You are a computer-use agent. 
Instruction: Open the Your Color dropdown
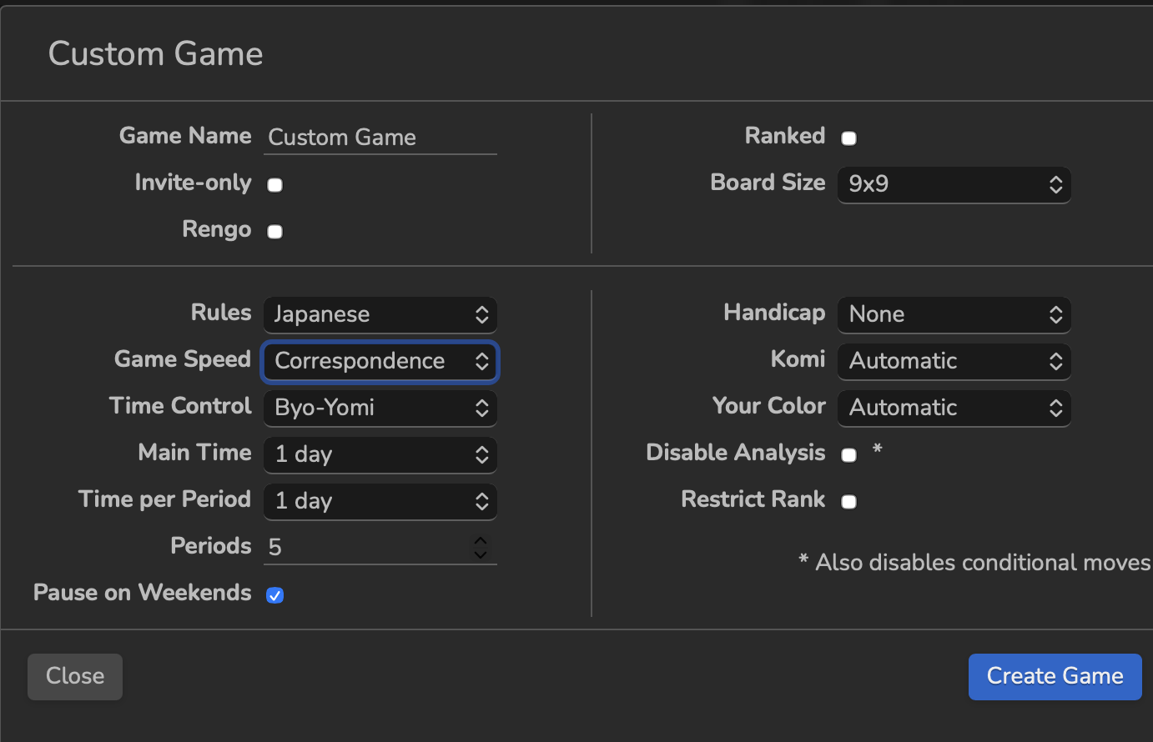tap(954, 408)
